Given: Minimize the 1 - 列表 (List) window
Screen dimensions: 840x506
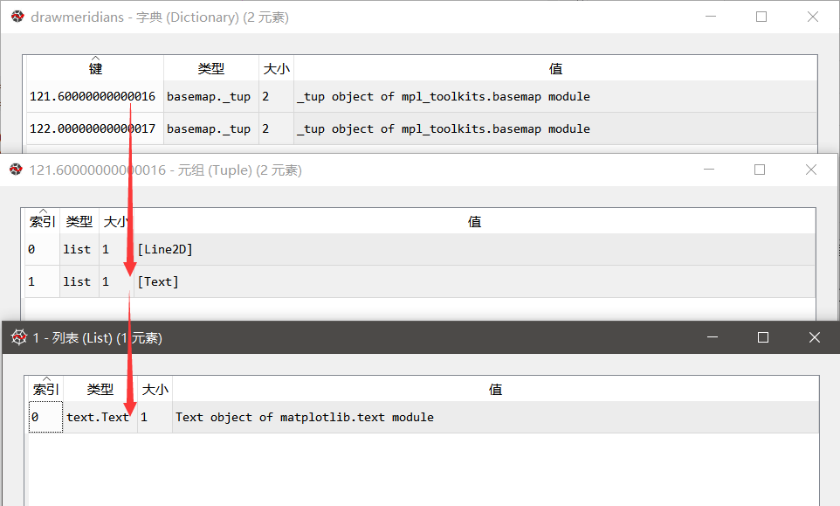Looking at the screenshot, I should [713, 337].
